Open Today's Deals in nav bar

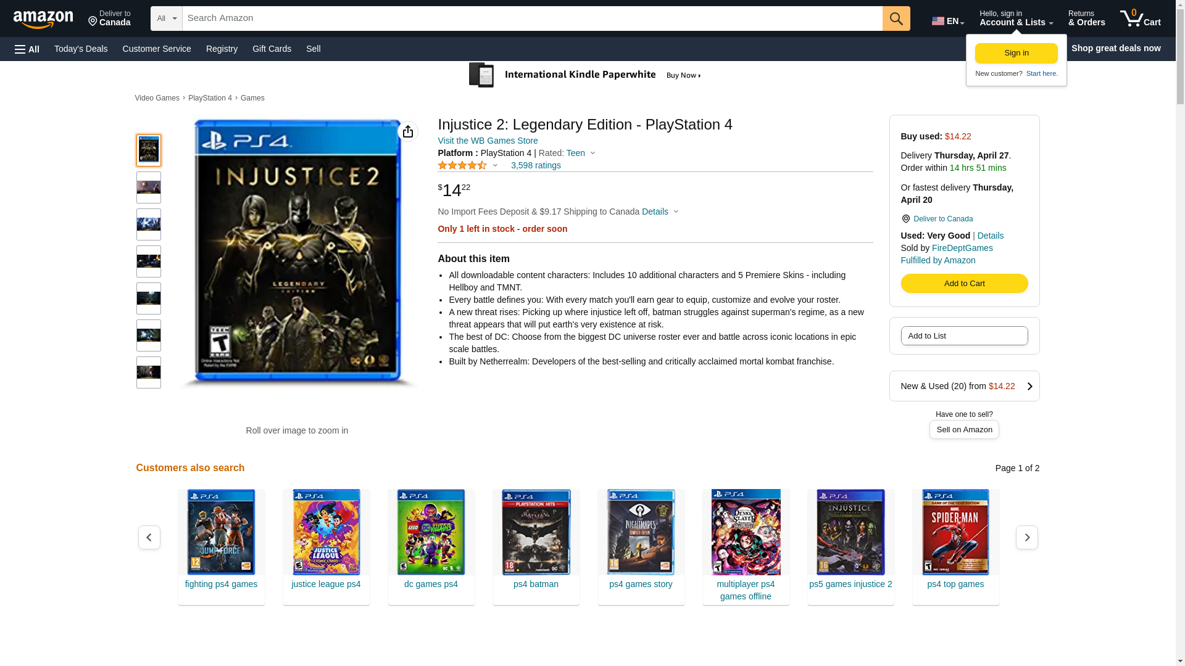pyautogui.click(x=81, y=49)
